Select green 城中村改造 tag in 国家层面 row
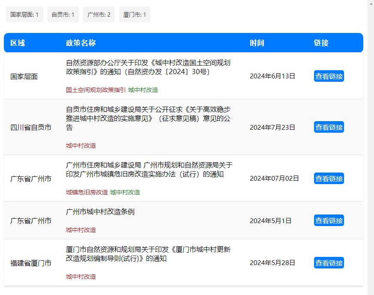 143,90
